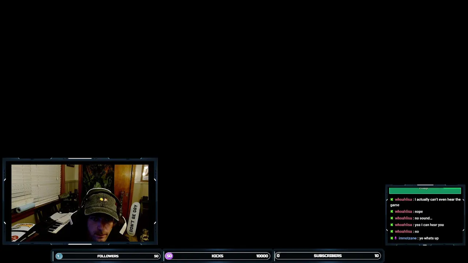468x263 pixels.
Task: Click the Subscribers goal progress bar
Action: (328, 256)
